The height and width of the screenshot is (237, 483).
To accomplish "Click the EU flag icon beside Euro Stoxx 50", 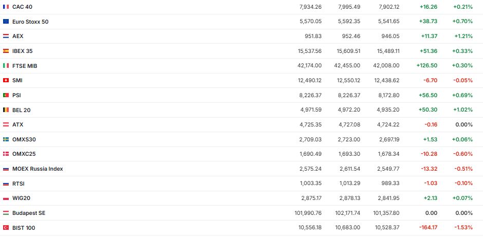I will point(6,22).
